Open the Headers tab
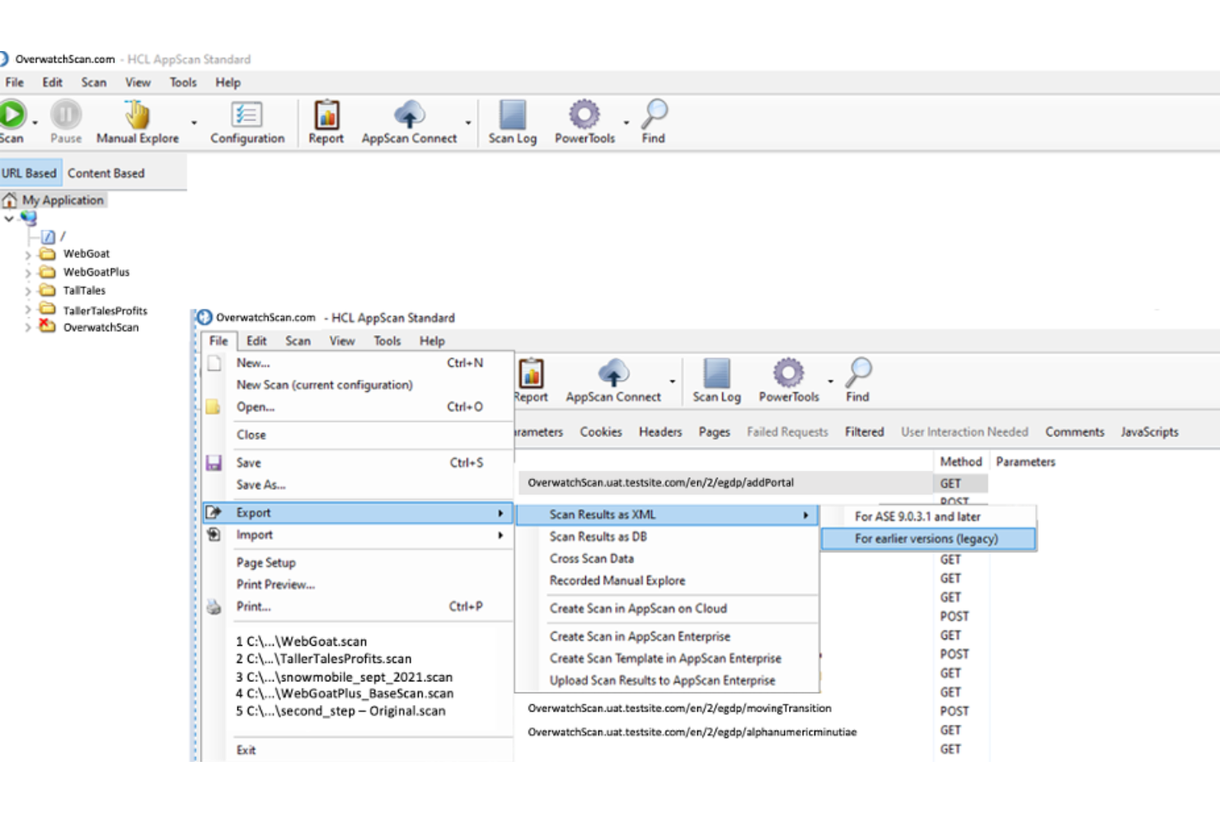This screenshot has width=1220, height=813. (x=660, y=432)
